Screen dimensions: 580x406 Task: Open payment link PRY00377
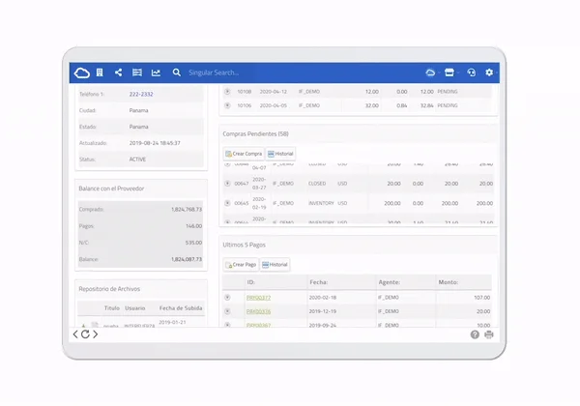point(258,298)
